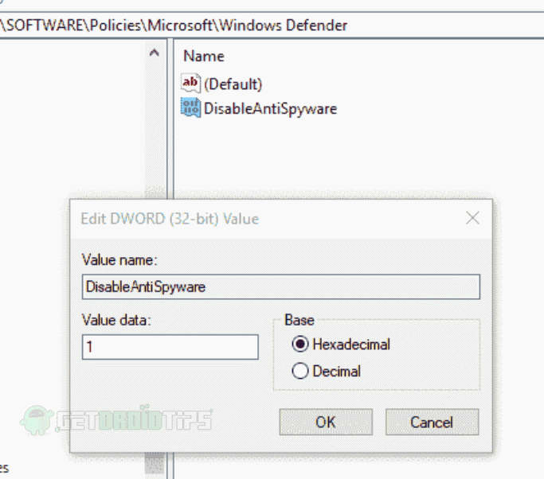The width and height of the screenshot is (544, 479).
Task: Close the Edit DWORD dialog with X
Action: point(472,218)
